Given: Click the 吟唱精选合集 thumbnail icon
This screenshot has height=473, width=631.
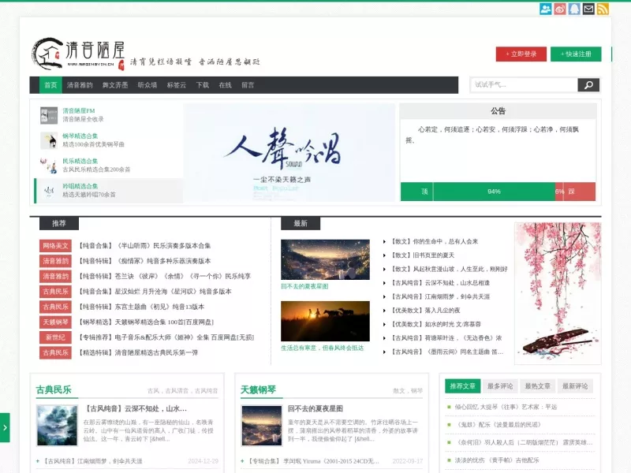Looking at the screenshot, I should coord(49,191).
